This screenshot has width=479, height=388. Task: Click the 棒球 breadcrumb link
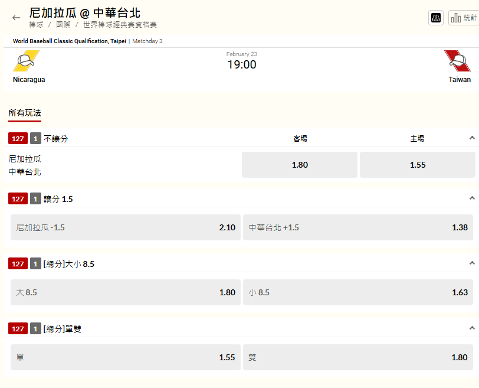36,25
